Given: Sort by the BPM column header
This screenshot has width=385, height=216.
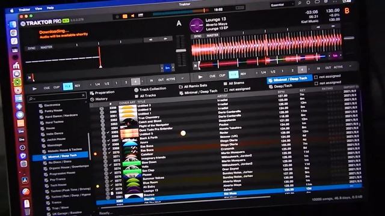Looking at the screenshot, I should coord(281,92).
